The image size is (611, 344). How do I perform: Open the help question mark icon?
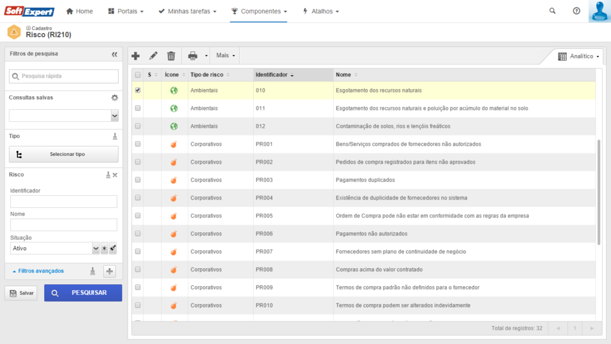pyautogui.click(x=576, y=11)
